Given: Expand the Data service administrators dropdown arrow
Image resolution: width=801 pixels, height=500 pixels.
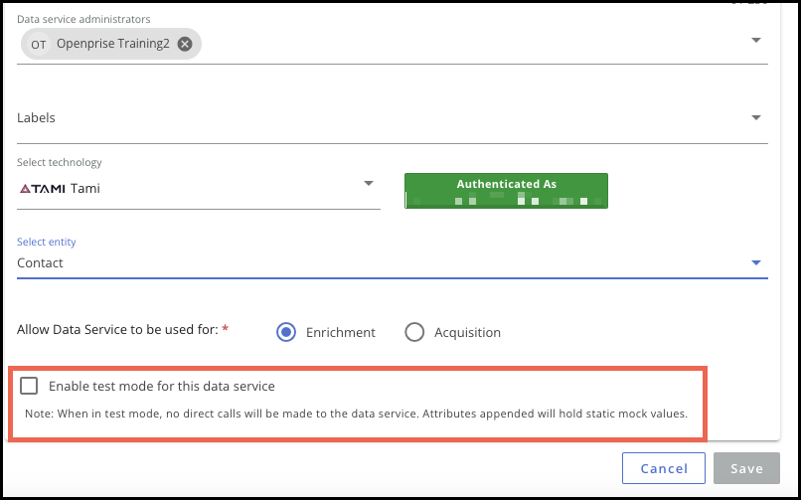Looking at the screenshot, I should point(756,40).
